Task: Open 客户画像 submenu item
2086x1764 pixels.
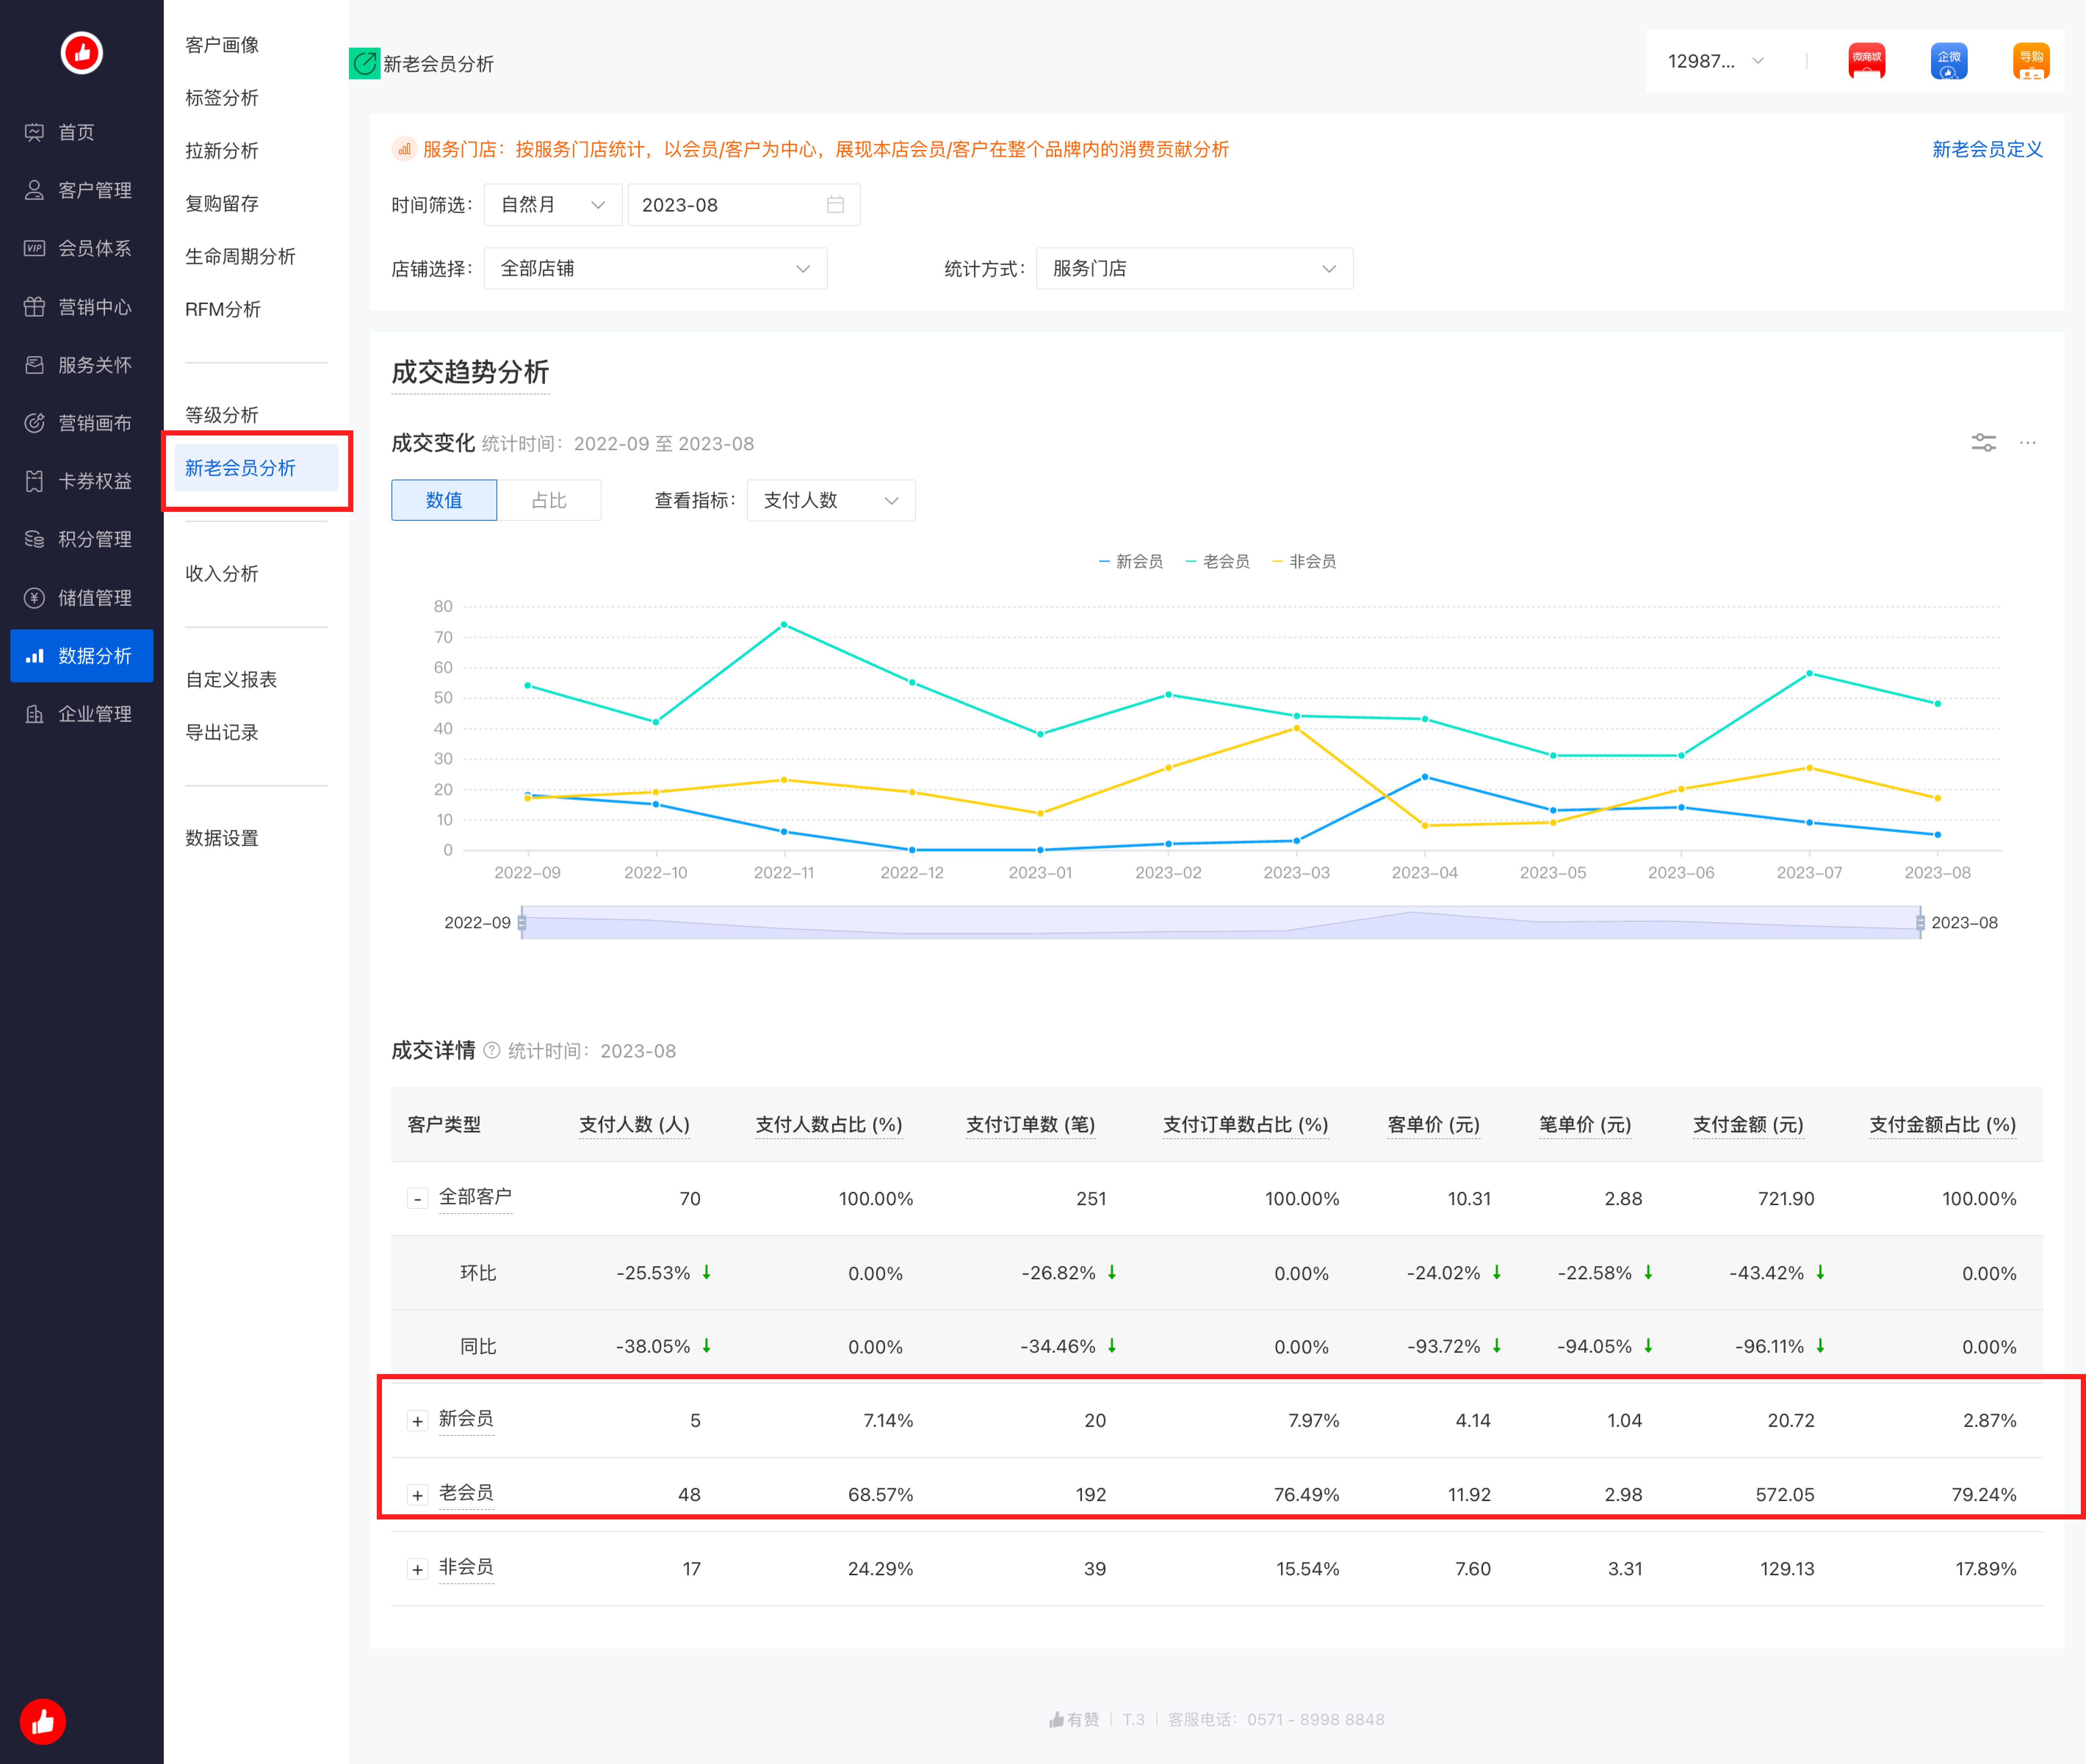Action: [222, 45]
